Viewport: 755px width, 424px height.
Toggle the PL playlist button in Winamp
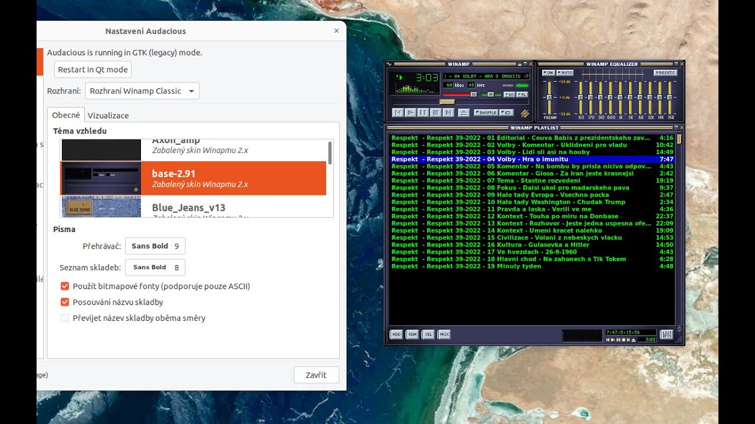click(522, 94)
